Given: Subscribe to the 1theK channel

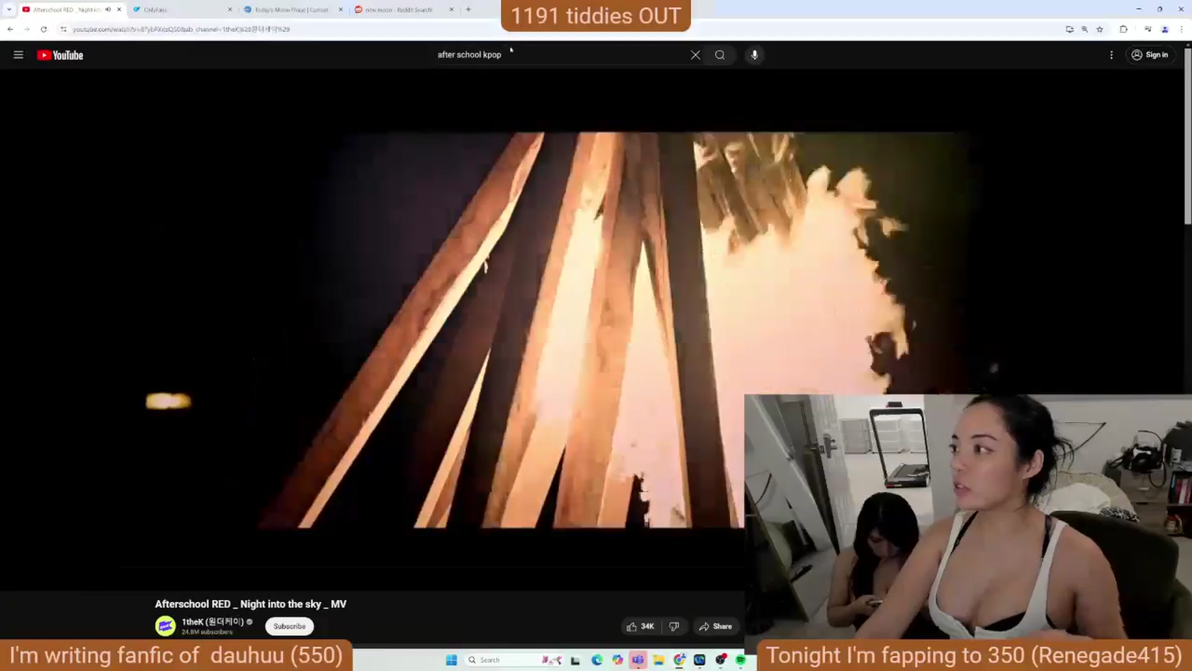Looking at the screenshot, I should tap(289, 626).
